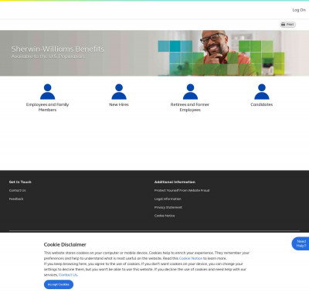Open the Need Help? chat button
Image resolution: width=309 pixels, height=296 pixels.
coord(301,243)
